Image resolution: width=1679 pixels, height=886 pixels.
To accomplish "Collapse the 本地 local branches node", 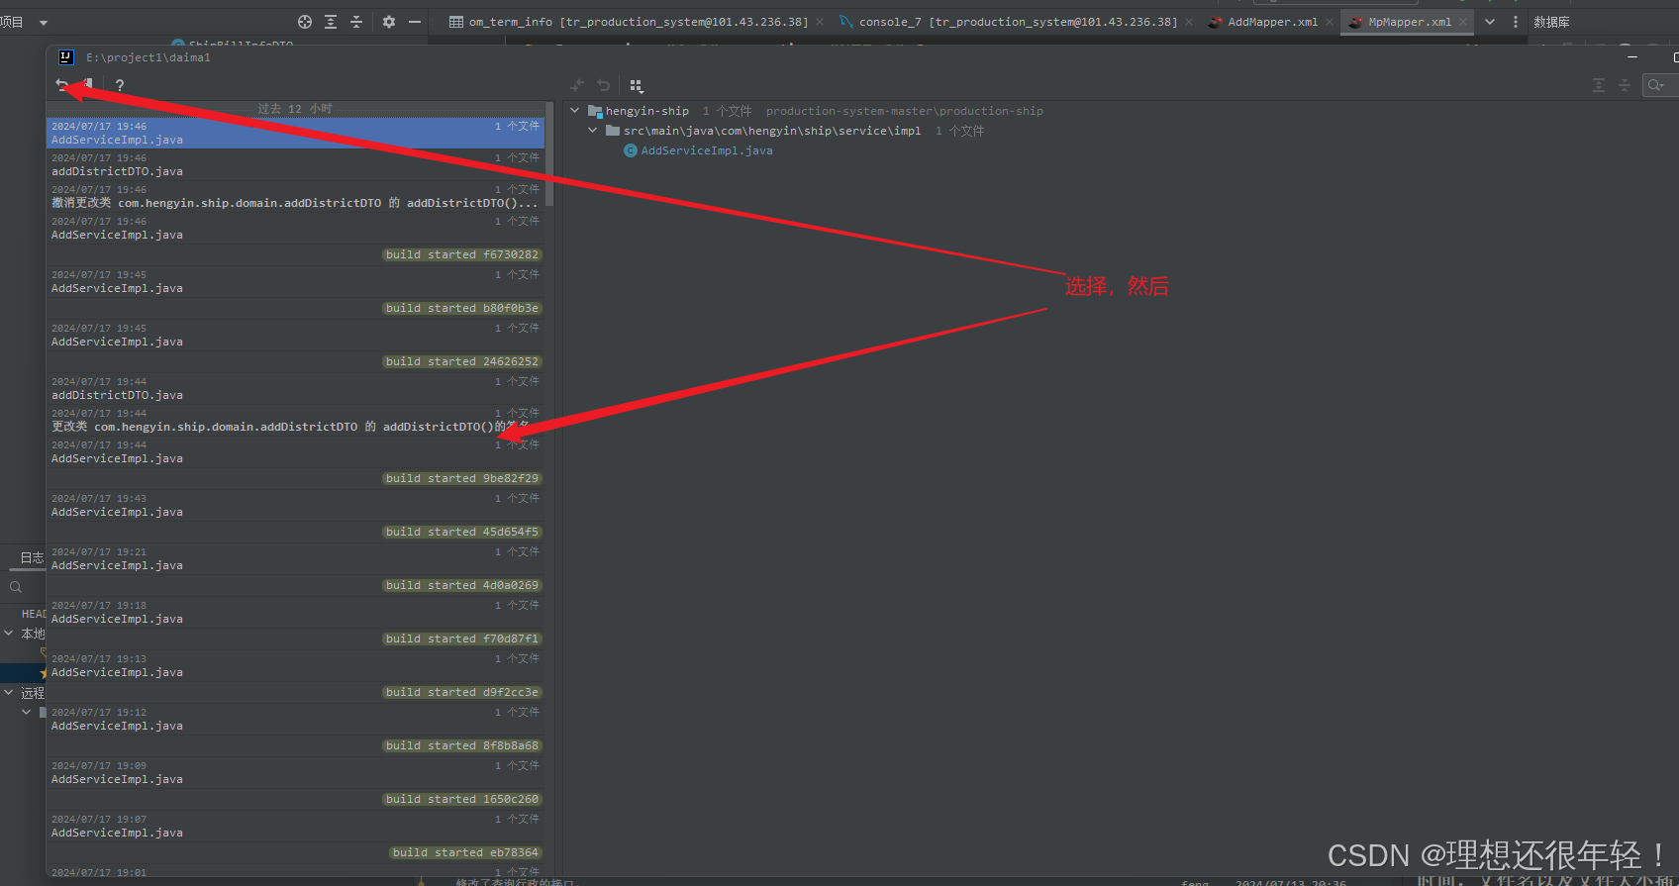I will [9, 634].
